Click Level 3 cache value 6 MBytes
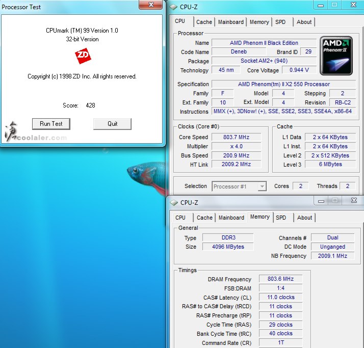This screenshot has width=364, height=348. [330, 164]
